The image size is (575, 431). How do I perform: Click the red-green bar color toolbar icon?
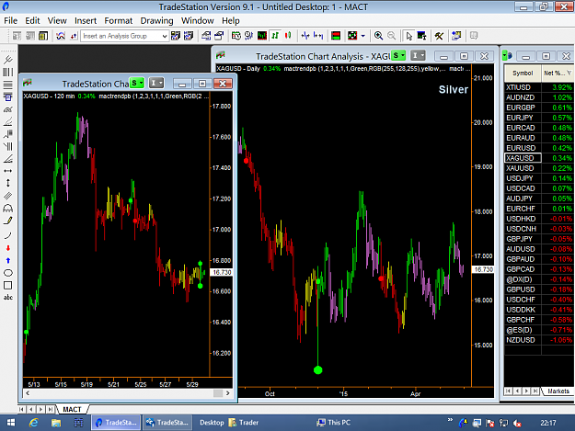[x=336, y=36]
